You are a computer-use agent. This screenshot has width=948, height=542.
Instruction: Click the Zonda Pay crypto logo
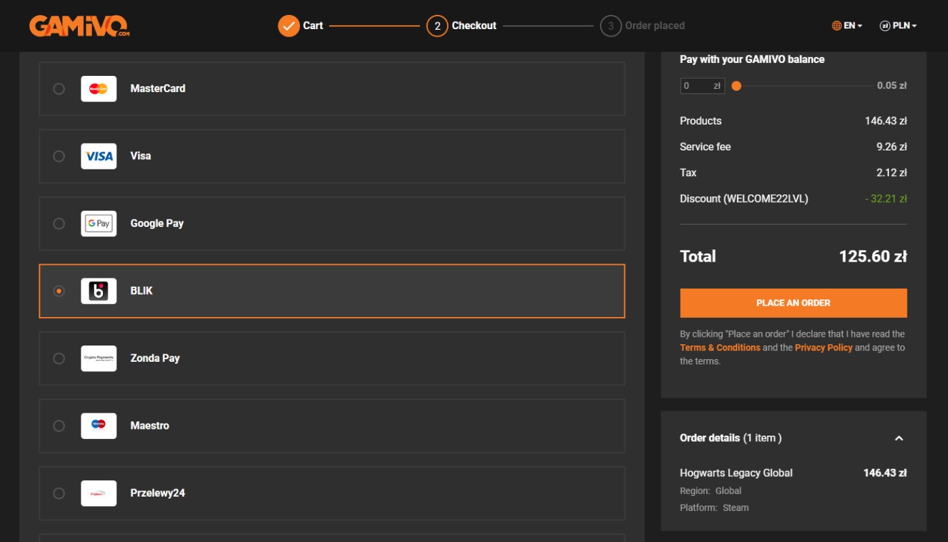point(99,358)
